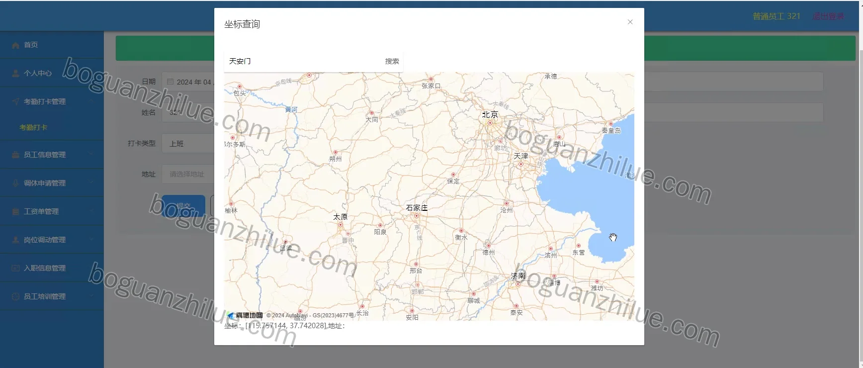Screen dimensions: 863x368
Task: Click the 济南 label on the map
Action: tap(518, 276)
